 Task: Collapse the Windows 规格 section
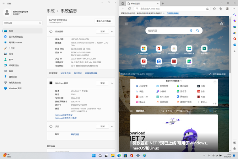[x=112, y=83]
